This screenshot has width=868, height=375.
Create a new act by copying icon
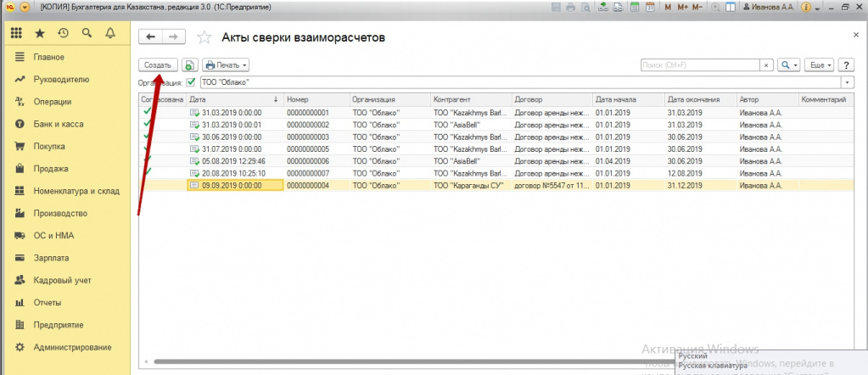pyautogui.click(x=189, y=64)
